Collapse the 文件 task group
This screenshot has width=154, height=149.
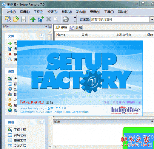pyautogui.click(x=41, y=35)
